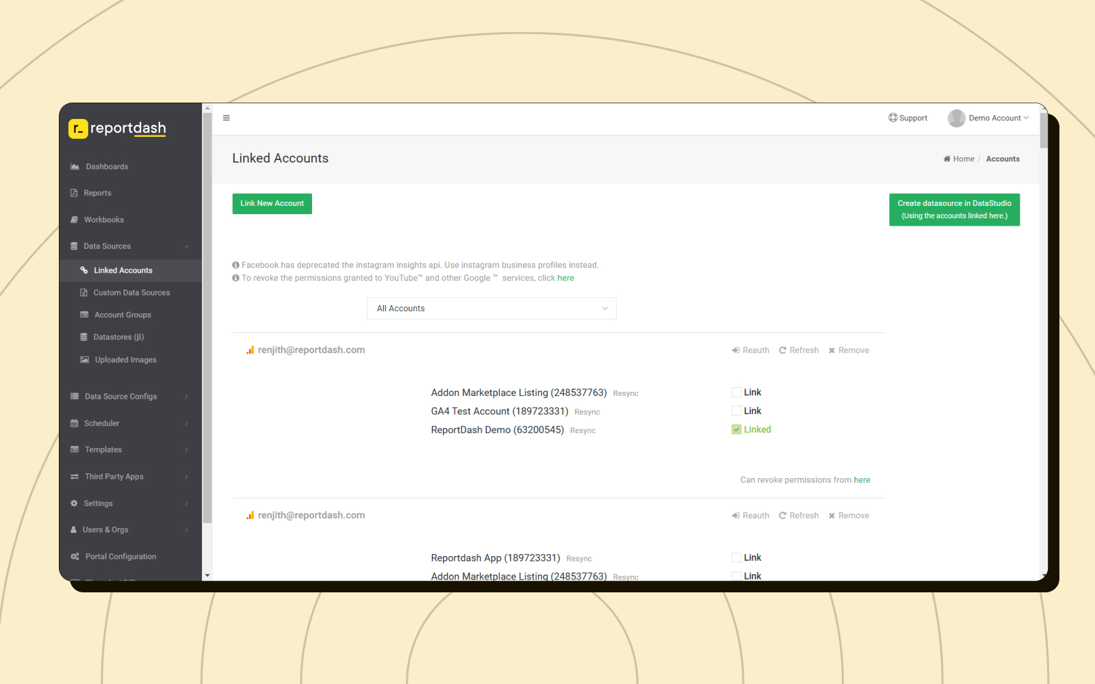Check Link for Addon Marketplace Listing in first account
The image size is (1095, 684).
(736, 393)
